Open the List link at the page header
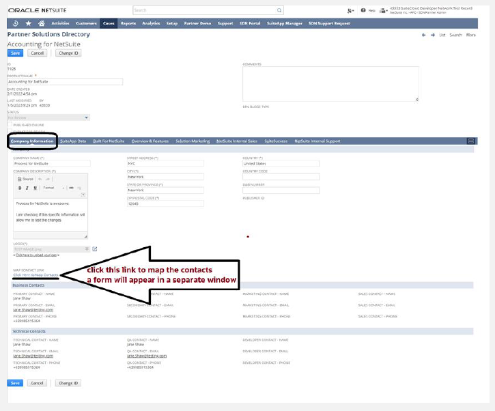This screenshot has height=411, width=495. 442,35
